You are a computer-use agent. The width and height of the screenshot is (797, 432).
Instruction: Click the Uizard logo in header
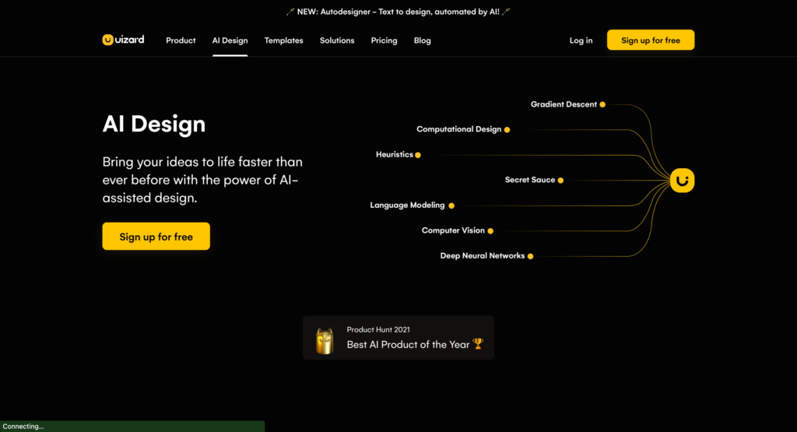click(123, 40)
